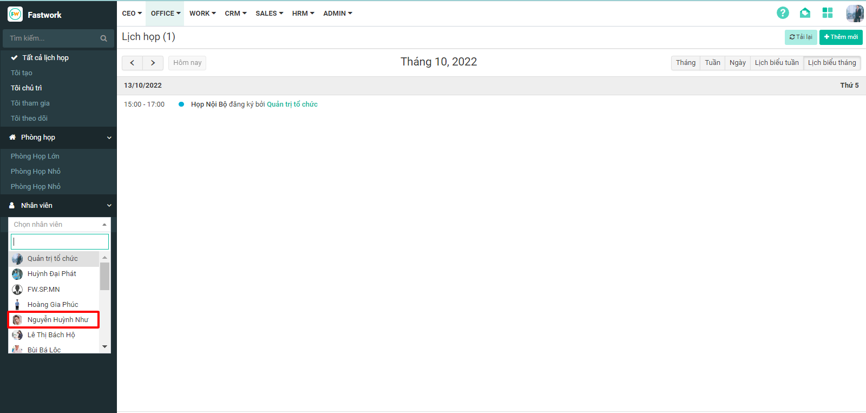Collapse the 'Nhân viên' section
The width and height of the screenshot is (866, 413).
109,206
